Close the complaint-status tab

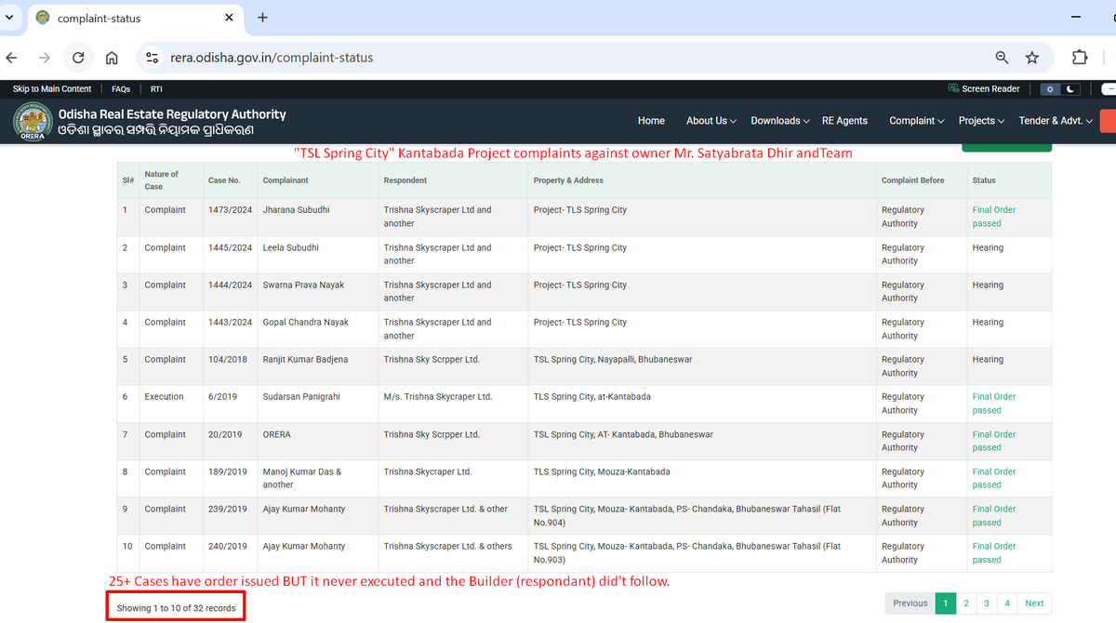[230, 18]
